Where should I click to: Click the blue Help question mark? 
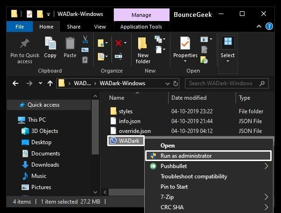point(269,27)
